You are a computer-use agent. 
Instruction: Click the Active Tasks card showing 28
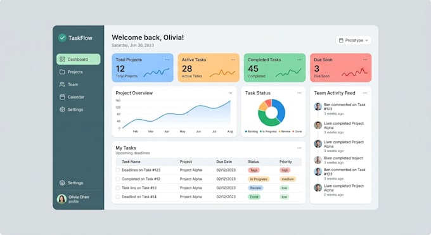click(x=209, y=68)
